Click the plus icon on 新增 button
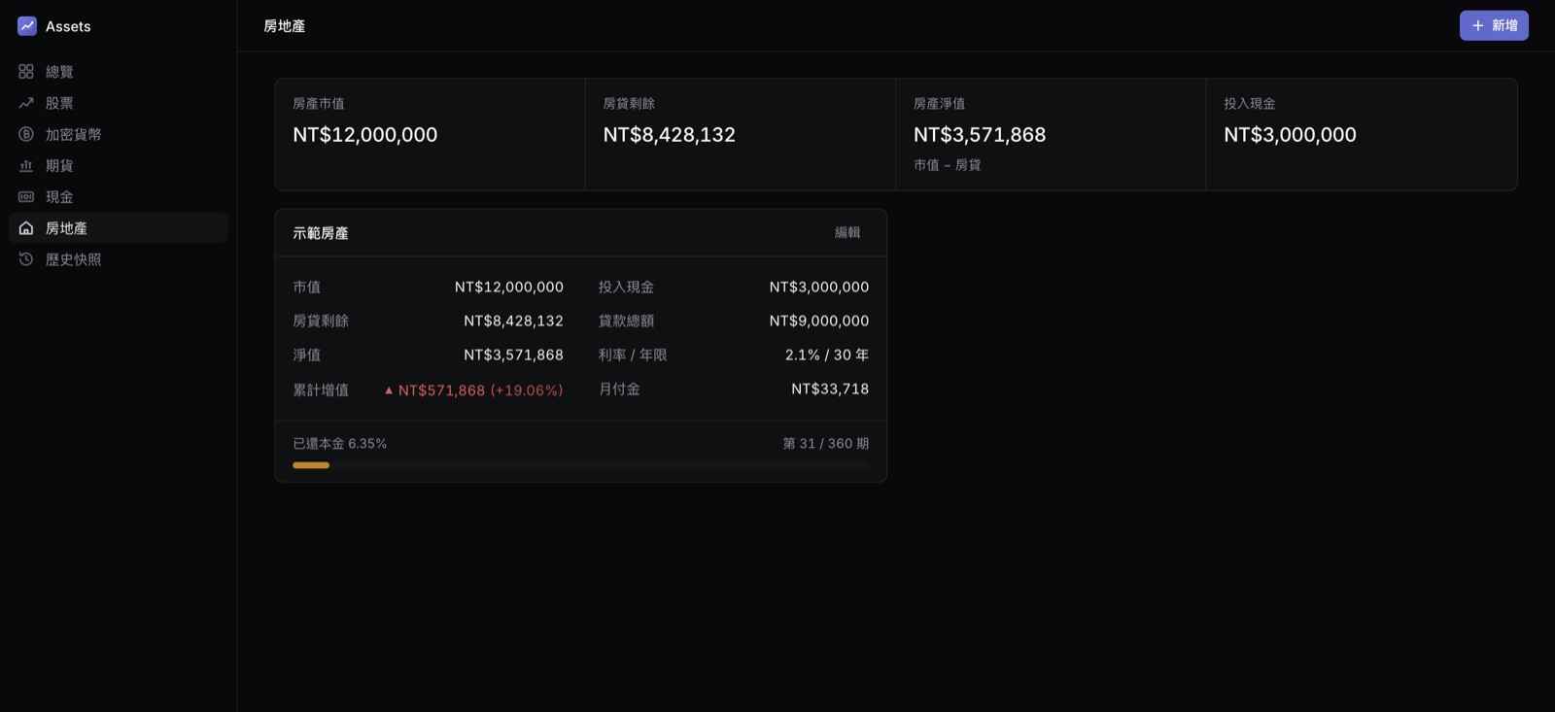The image size is (1555, 712). tap(1478, 25)
